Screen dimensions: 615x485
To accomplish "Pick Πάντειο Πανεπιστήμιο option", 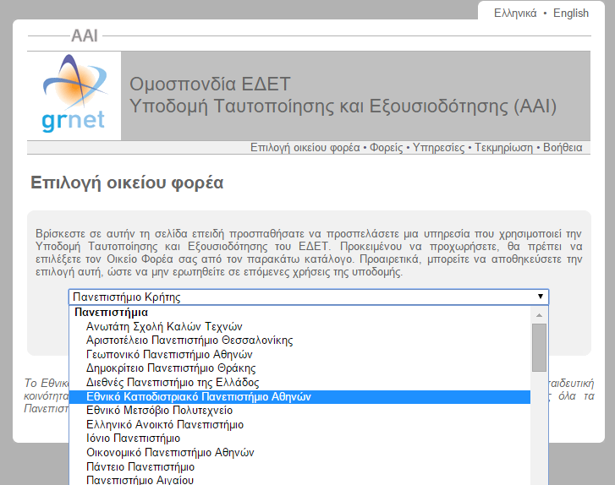I will pos(299,466).
